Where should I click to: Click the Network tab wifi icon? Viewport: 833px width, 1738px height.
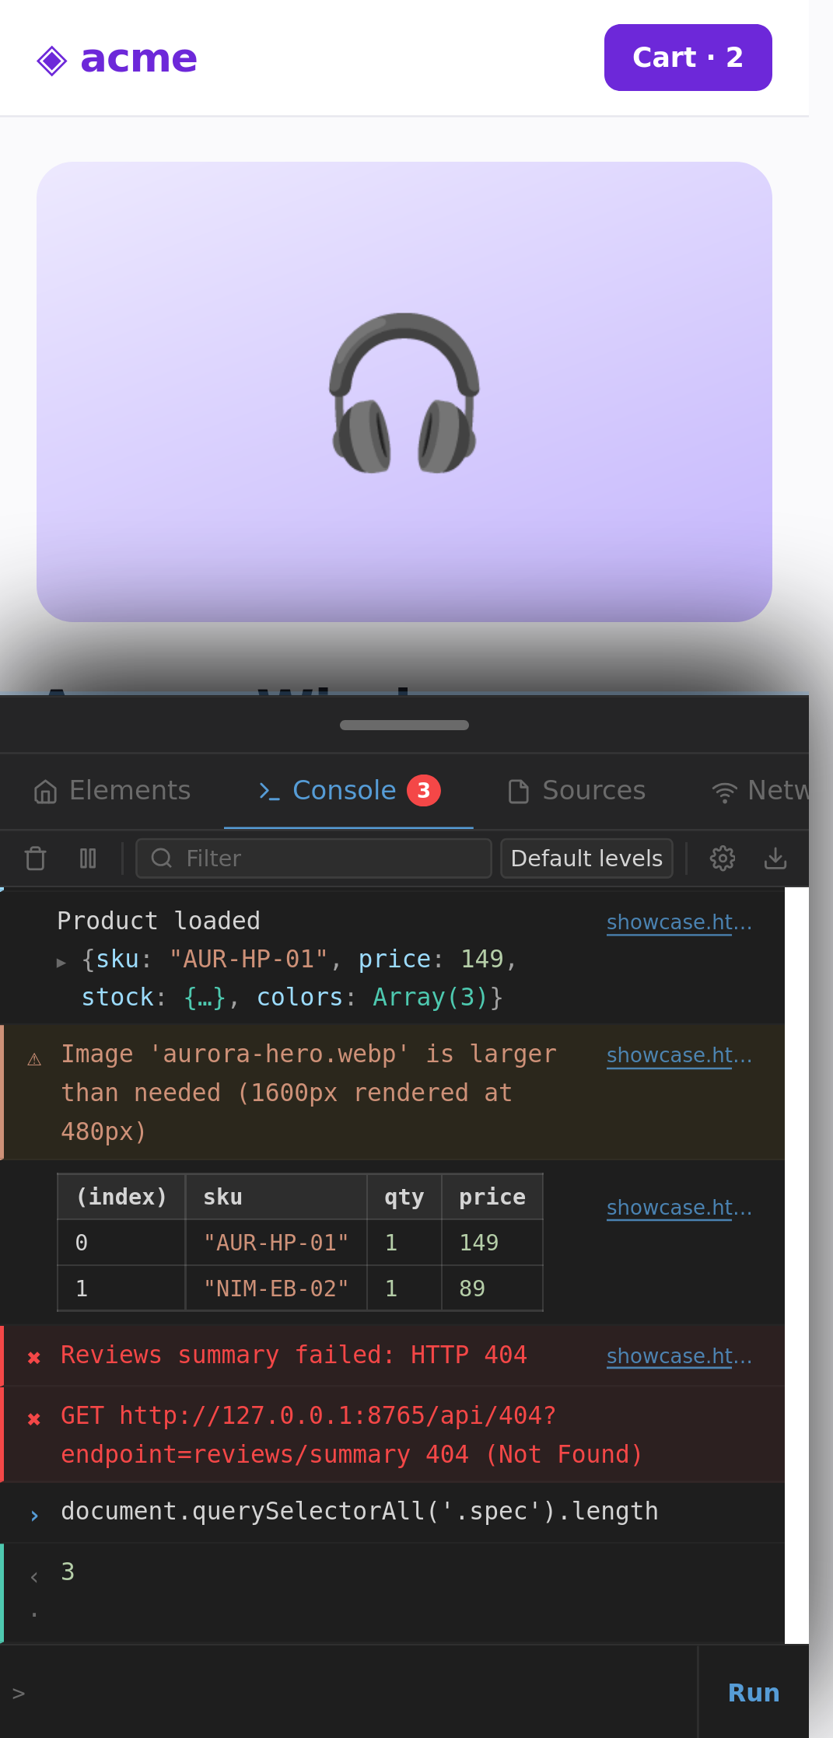click(724, 792)
